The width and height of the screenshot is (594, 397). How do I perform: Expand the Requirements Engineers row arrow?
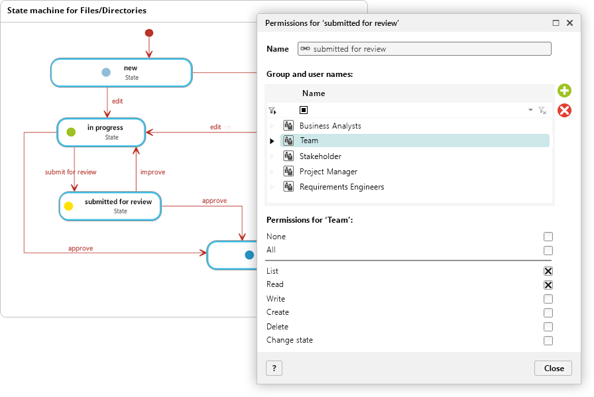272,187
